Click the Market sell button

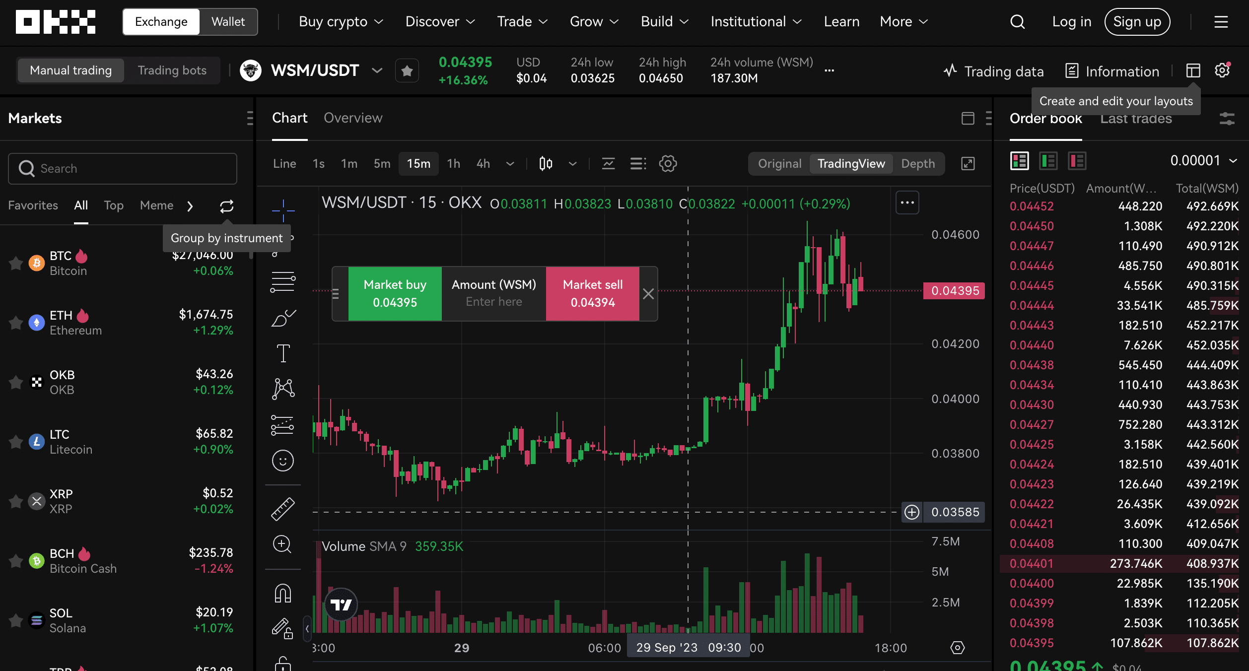click(x=593, y=294)
